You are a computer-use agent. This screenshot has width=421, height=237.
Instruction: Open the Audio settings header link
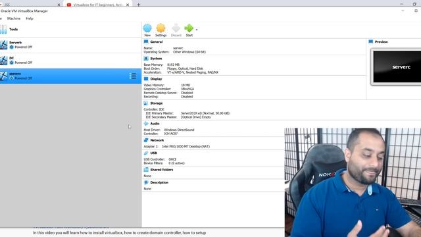[155, 124]
